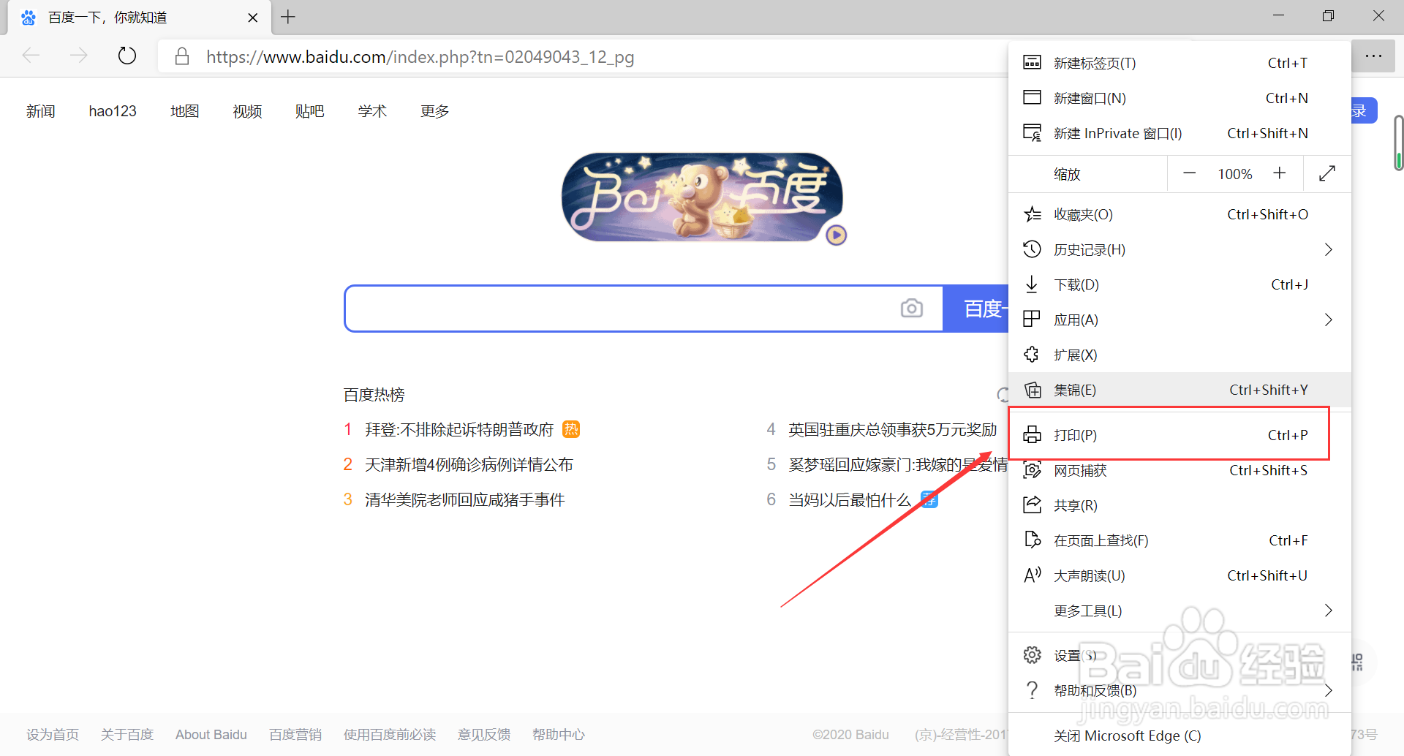Open the hao123 link
The image size is (1404, 756).
[x=113, y=111]
